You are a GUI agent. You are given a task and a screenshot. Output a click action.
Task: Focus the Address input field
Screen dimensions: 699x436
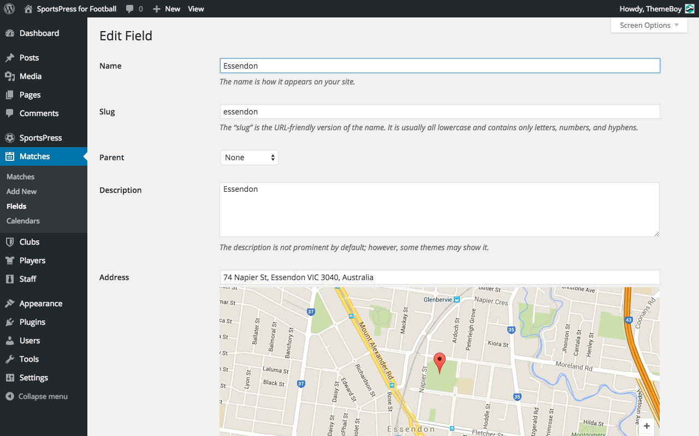coord(440,277)
